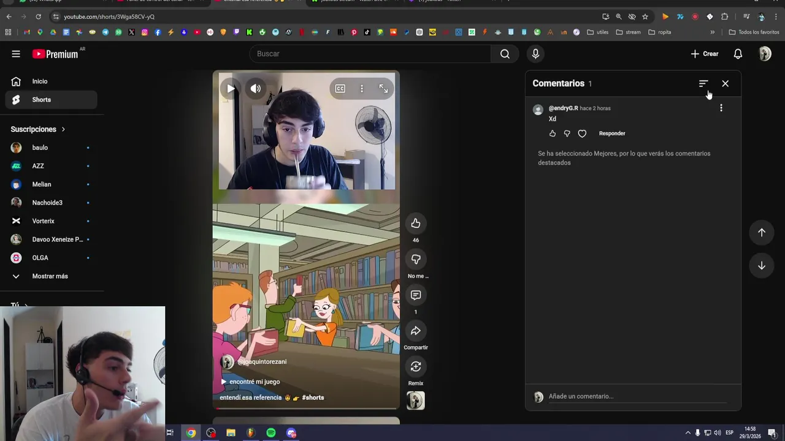Show hidden tray icons arrow
The image size is (785, 441).
point(687,433)
